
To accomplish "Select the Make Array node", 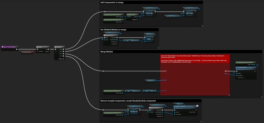I will [132, 17].
